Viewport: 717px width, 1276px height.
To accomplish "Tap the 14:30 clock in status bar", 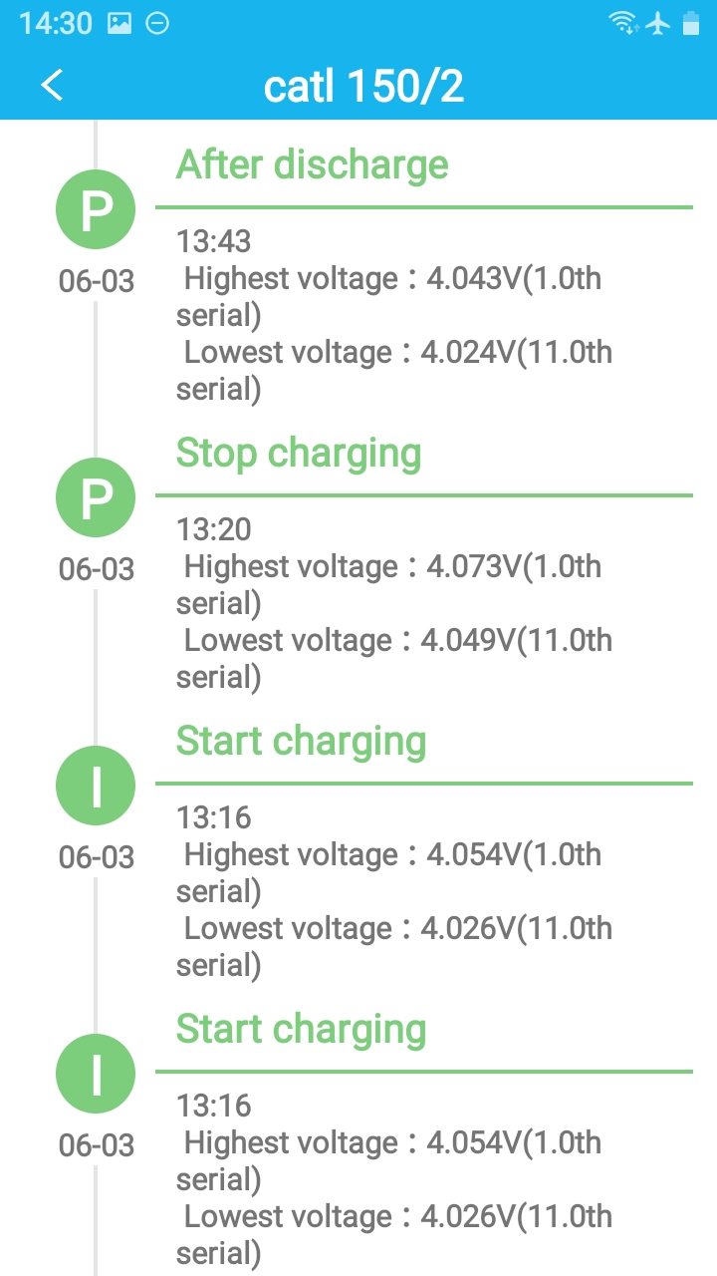I will pos(56,23).
